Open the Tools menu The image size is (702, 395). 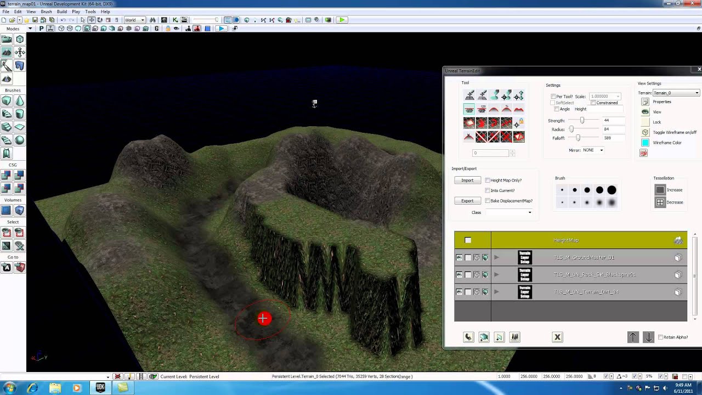90,12
